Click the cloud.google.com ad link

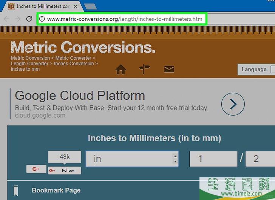40,115
